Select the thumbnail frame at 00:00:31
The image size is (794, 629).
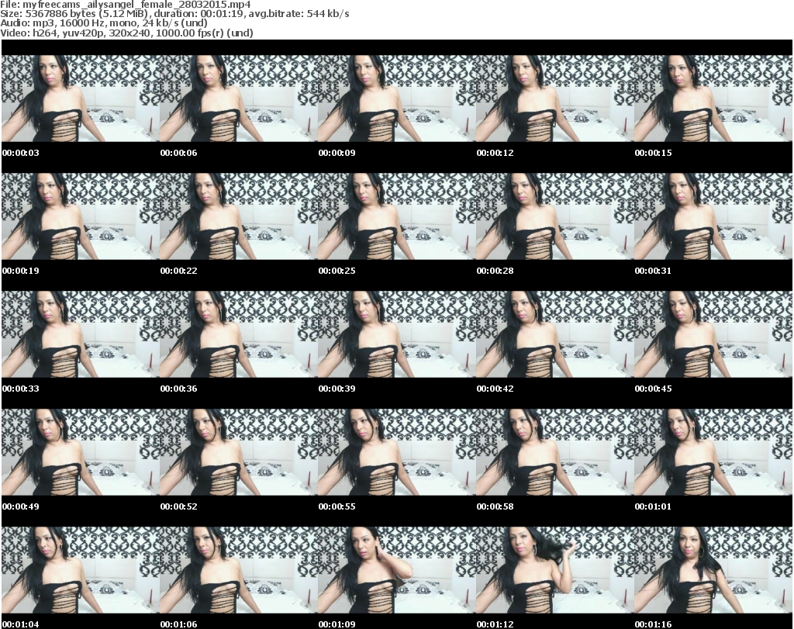coord(713,216)
